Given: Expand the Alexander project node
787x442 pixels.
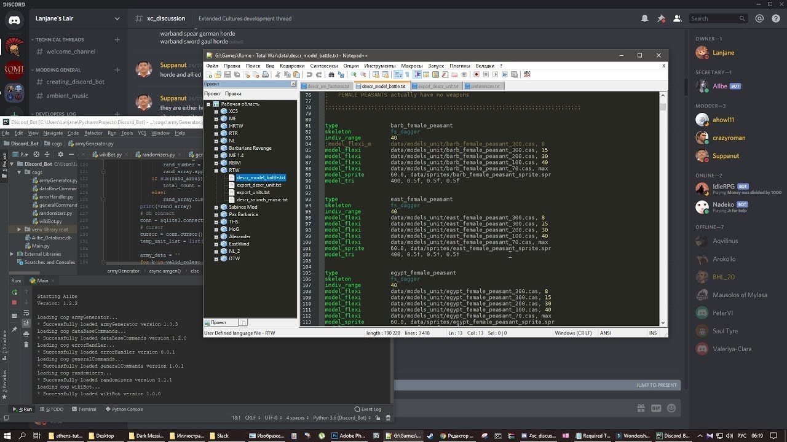Looking at the screenshot, I should (x=216, y=236).
